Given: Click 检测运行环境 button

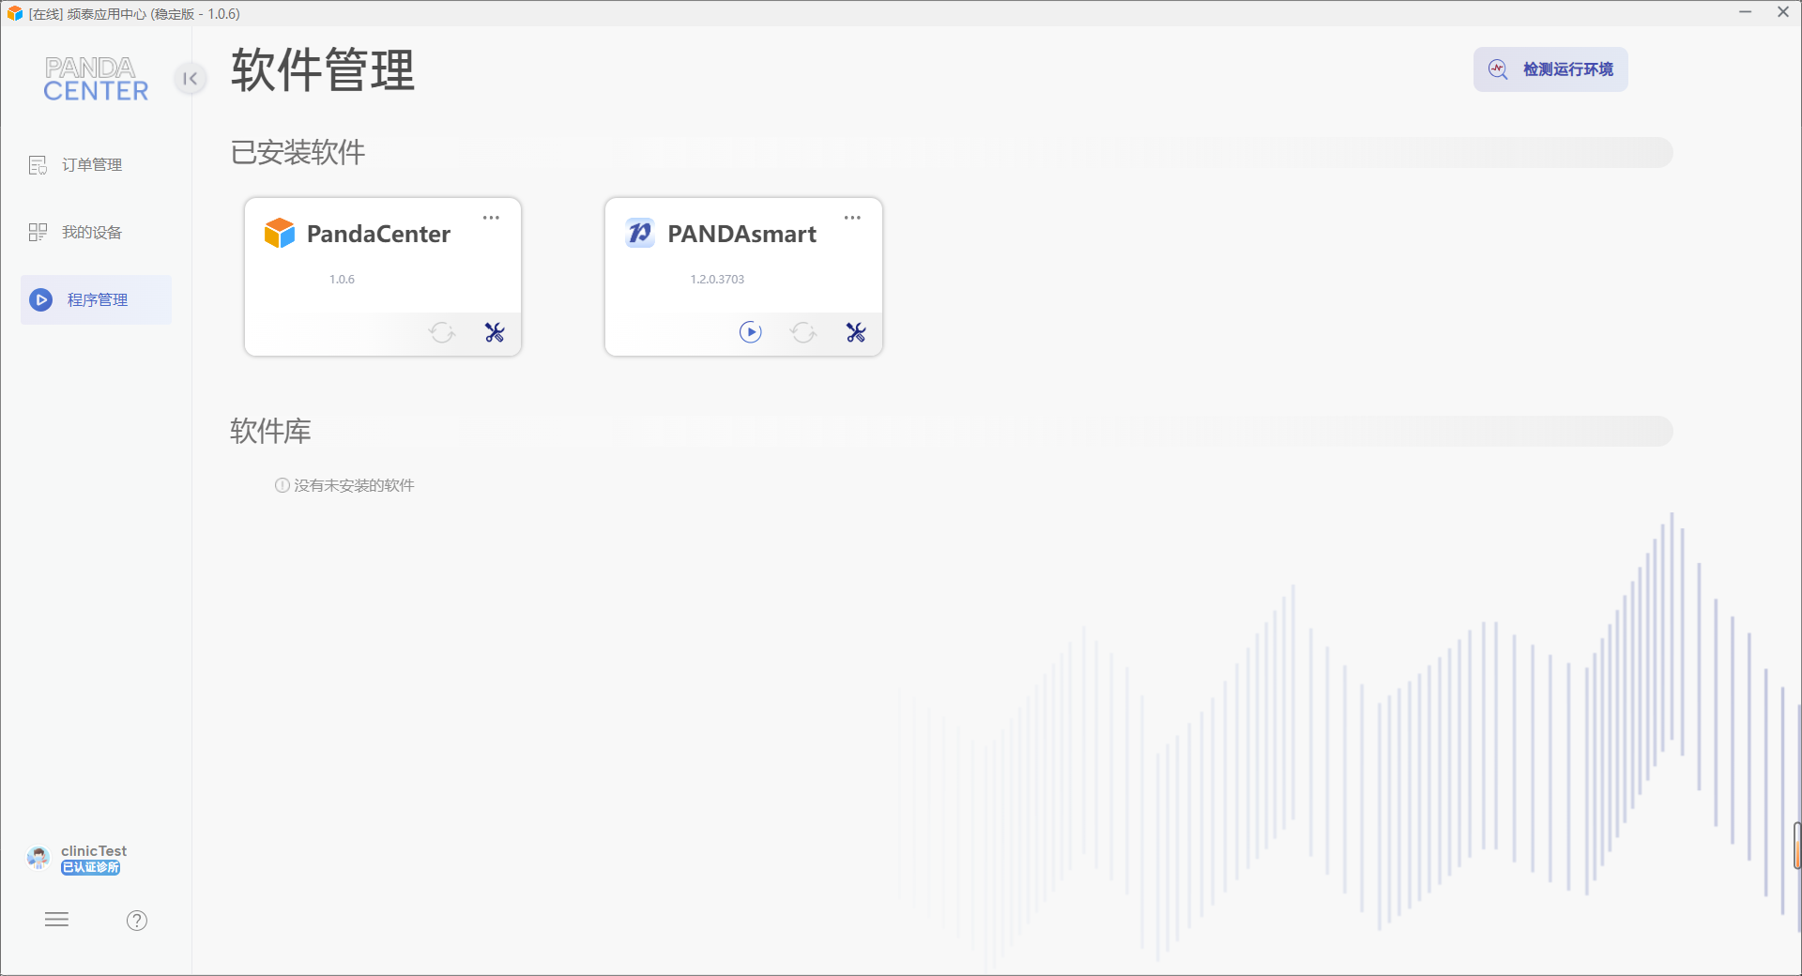Looking at the screenshot, I should [x=1550, y=69].
